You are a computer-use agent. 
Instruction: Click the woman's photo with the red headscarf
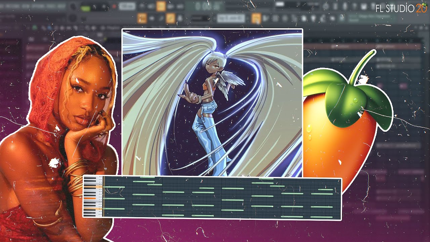pyautogui.click(x=59, y=138)
